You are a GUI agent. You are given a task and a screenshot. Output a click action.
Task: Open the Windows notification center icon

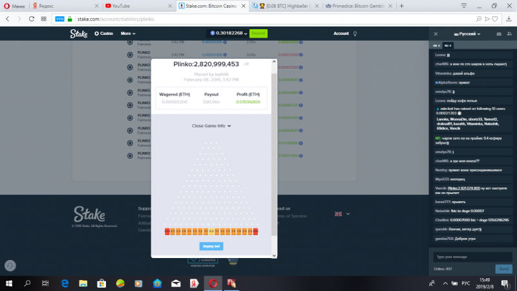[x=505, y=283]
